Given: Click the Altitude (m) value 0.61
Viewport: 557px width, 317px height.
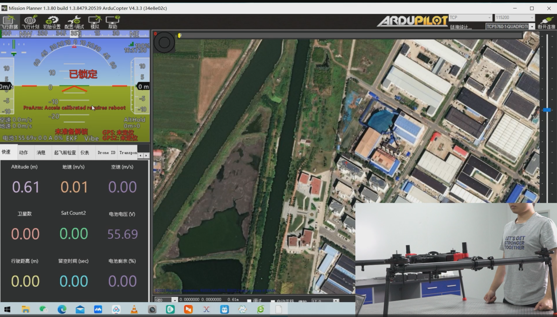Looking at the screenshot, I should point(25,187).
